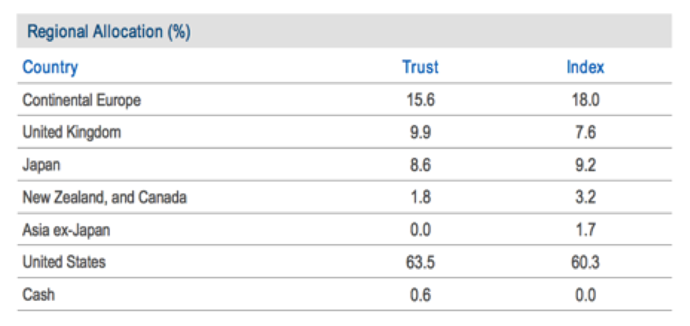690x326 pixels.
Task: Sort by the Index column header
Action: click(x=585, y=67)
